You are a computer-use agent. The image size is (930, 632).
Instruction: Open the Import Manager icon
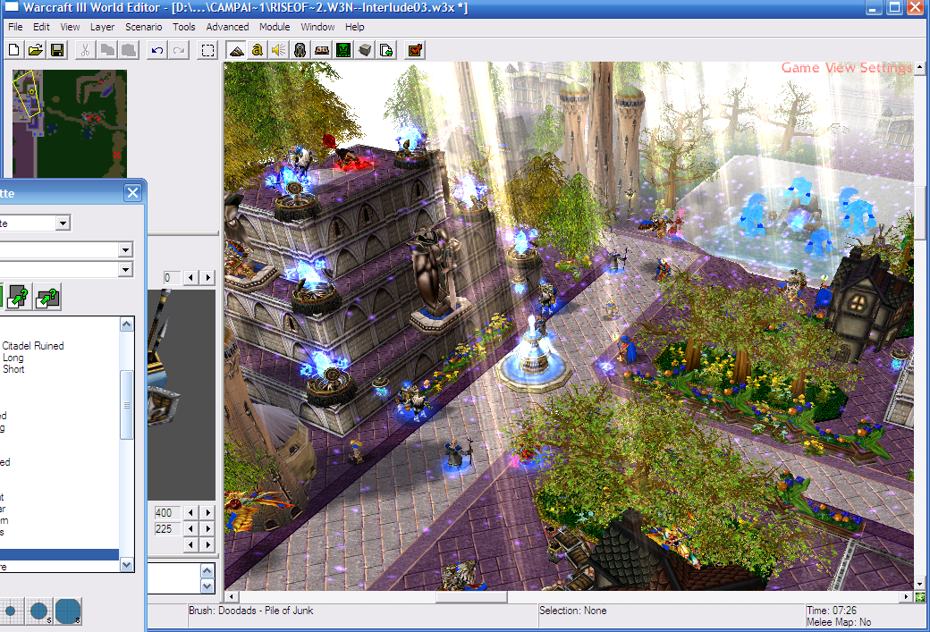pyautogui.click(x=386, y=50)
